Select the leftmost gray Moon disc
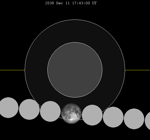The width and height of the screenshot is (150, 140). pos(8,107)
